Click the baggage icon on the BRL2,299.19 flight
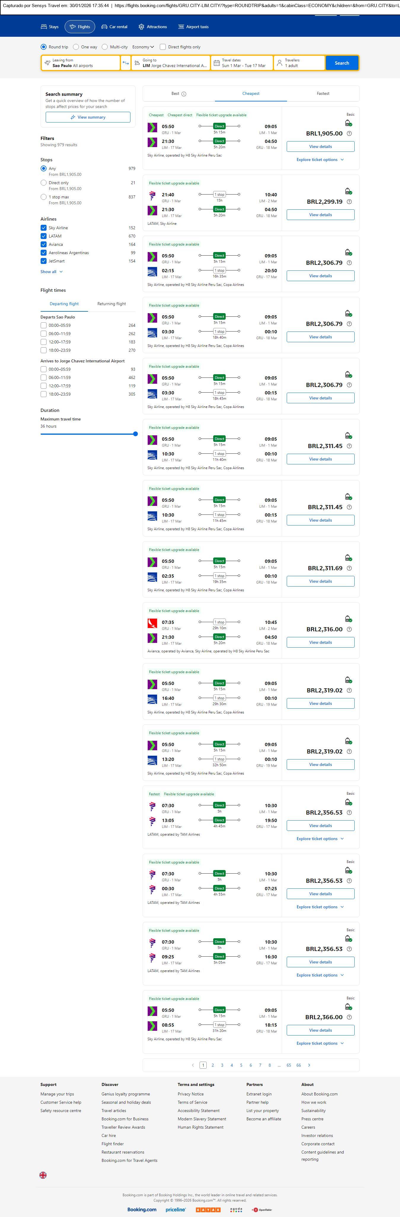Viewport: 400px width, 1217px height. (x=348, y=191)
